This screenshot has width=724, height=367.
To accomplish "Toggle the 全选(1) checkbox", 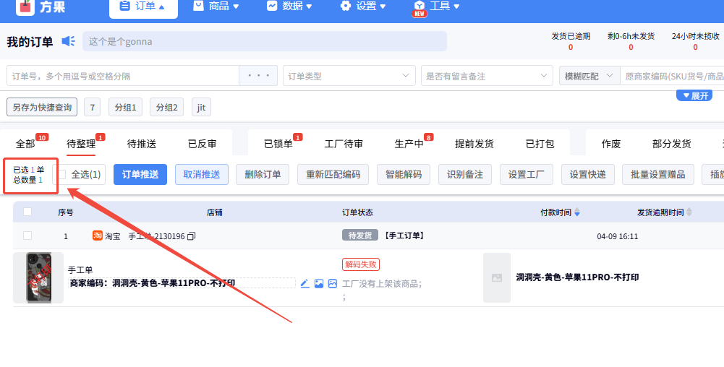I will pyautogui.click(x=62, y=174).
